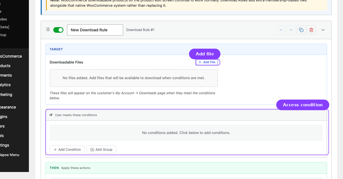Image resolution: width=343 pixels, height=179 pixels.
Task: Duplicate the rule with the copy icon
Action: pos(301,30)
